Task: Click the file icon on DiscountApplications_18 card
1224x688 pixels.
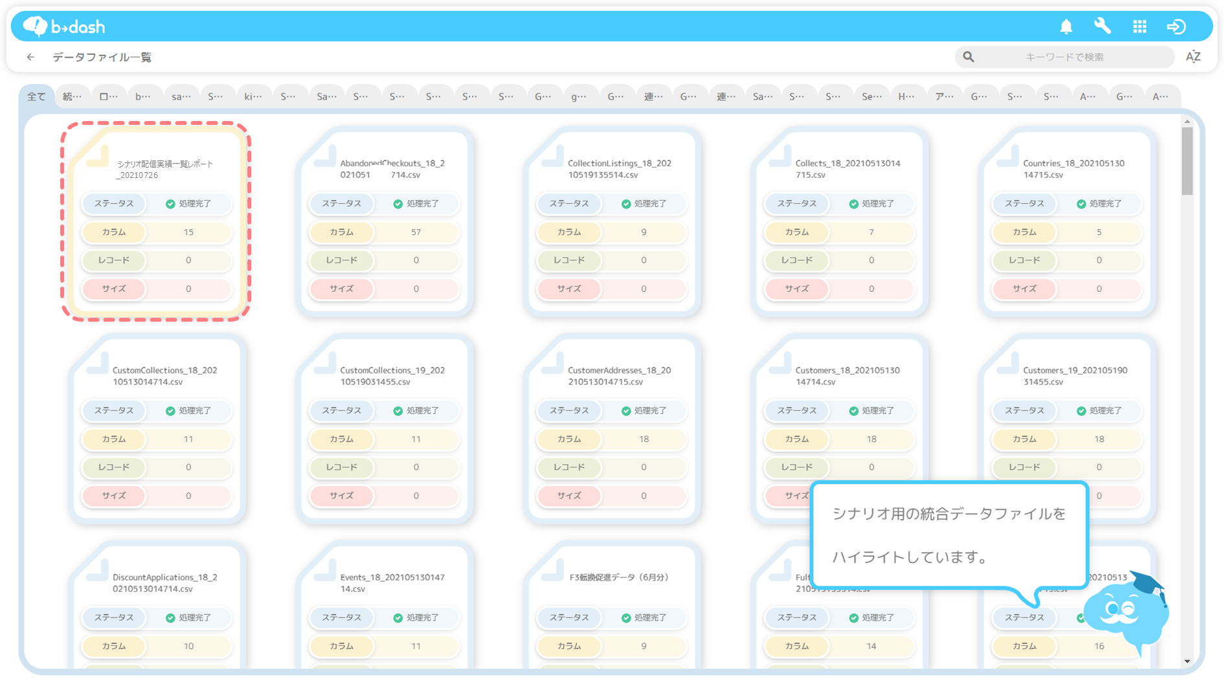Action: [98, 570]
